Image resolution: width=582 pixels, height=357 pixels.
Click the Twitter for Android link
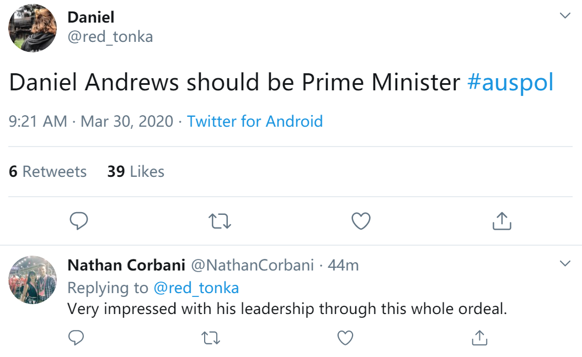pyautogui.click(x=255, y=121)
